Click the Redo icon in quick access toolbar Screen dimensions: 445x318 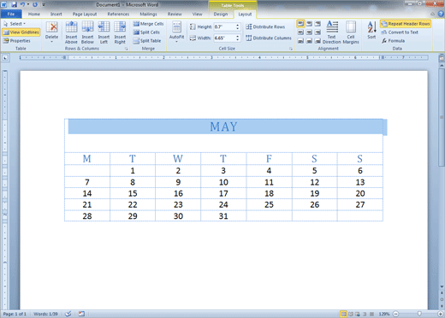point(35,4)
